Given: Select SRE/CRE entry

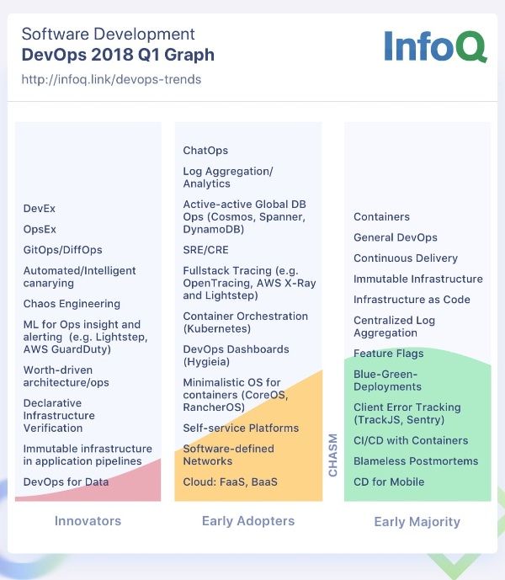Looking at the screenshot, I should point(205,250).
